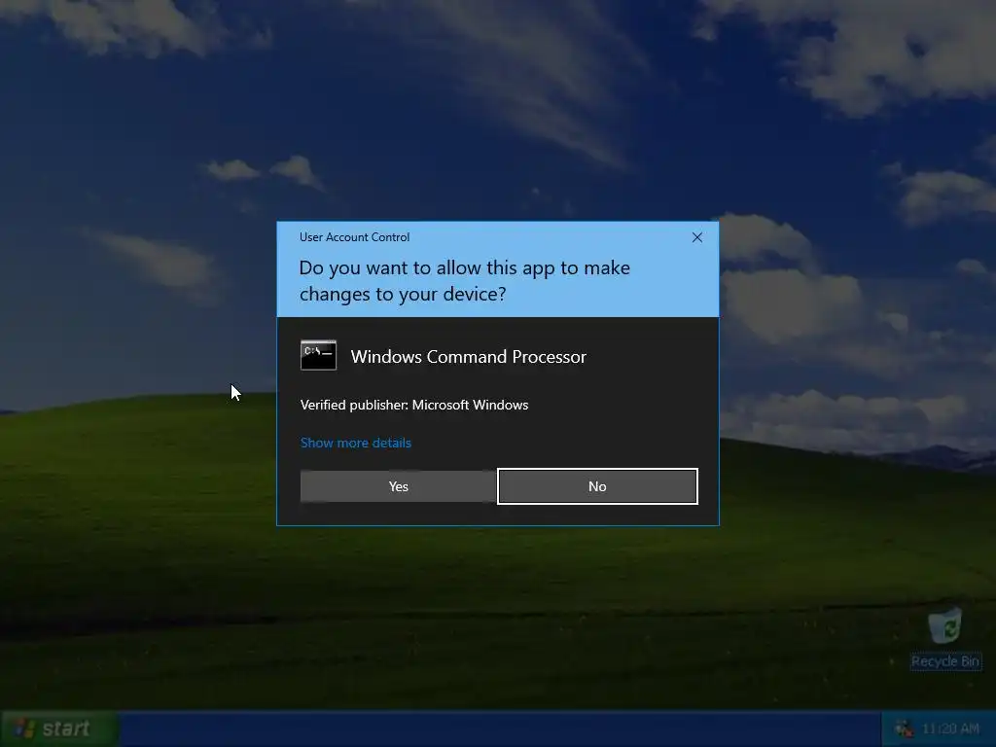
Task: Click the allow this app question heading
Action: tap(464, 281)
